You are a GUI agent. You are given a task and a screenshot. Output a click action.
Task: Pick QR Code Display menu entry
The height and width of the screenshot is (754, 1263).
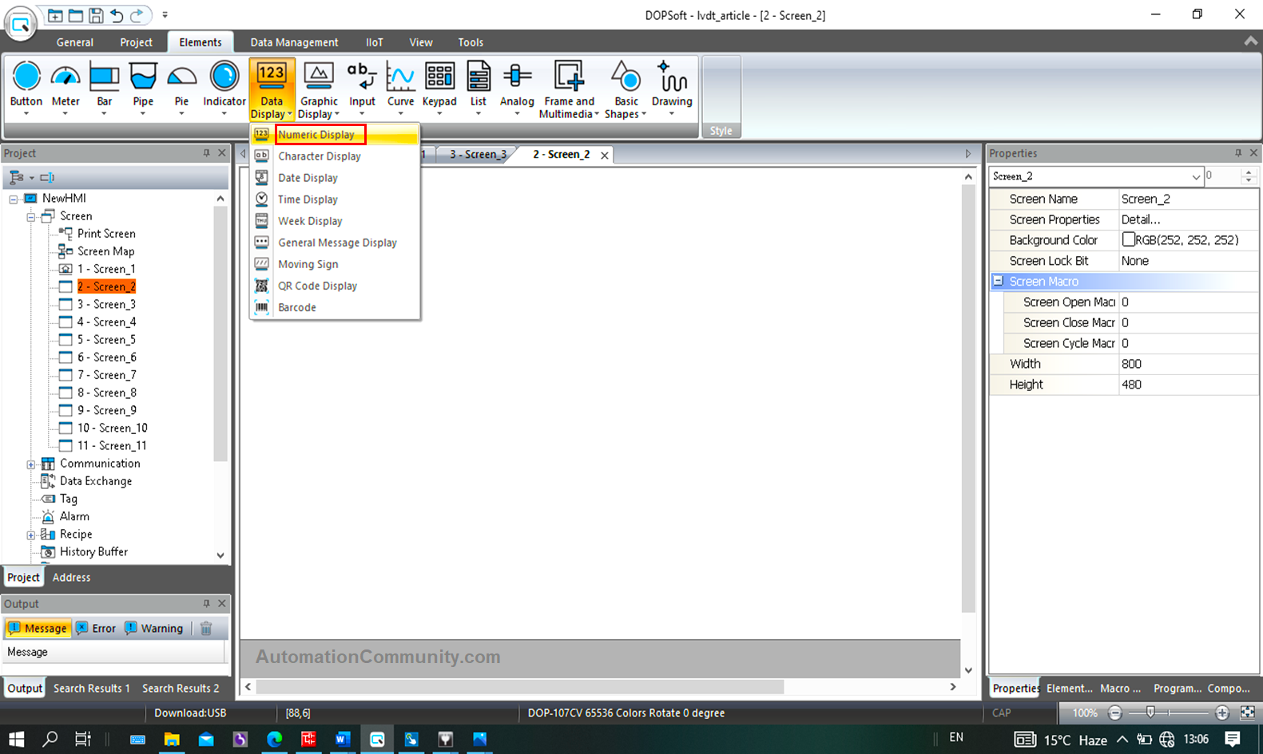[x=317, y=286]
